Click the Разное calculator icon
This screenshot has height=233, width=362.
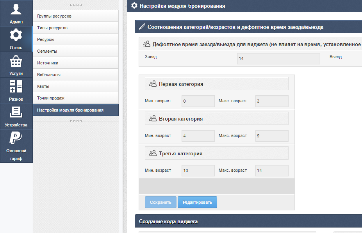click(x=16, y=87)
